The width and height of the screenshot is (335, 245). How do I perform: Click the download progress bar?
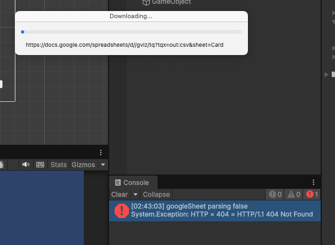(131, 32)
